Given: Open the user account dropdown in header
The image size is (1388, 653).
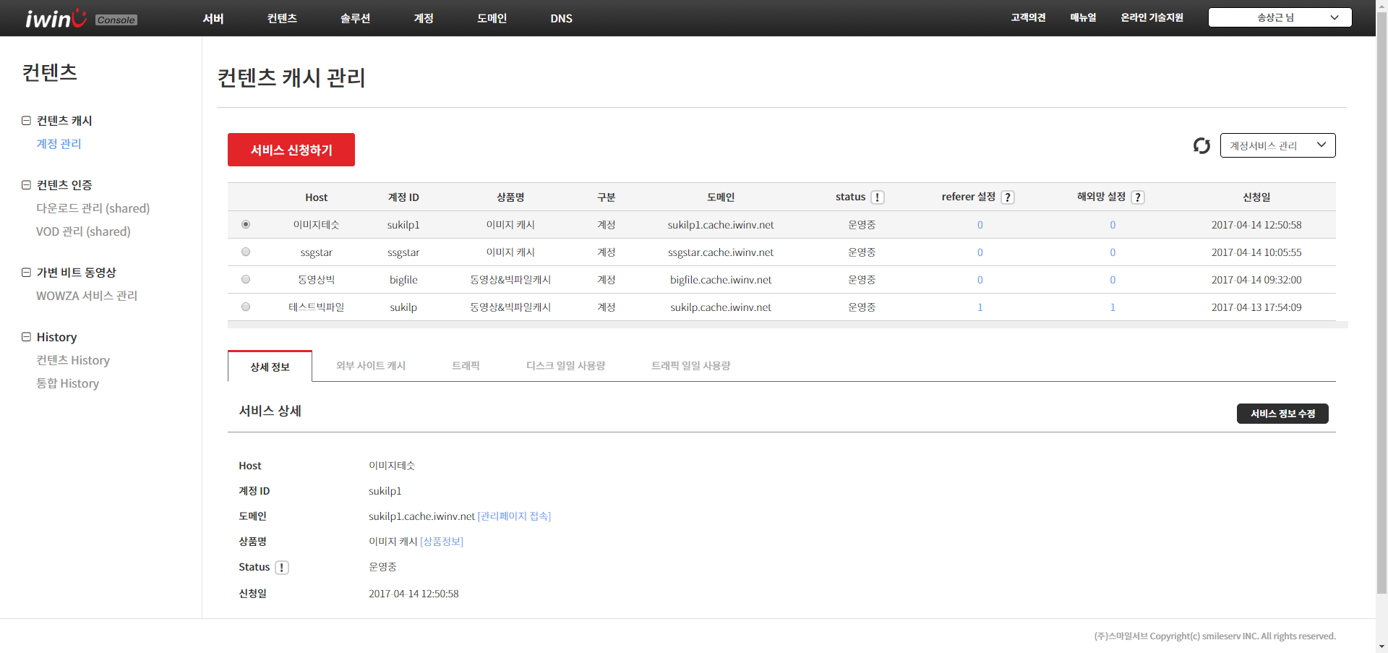Looking at the screenshot, I should 1280,17.
